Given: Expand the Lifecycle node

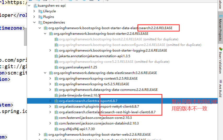Looking at the screenshot, I should point(34,11).
